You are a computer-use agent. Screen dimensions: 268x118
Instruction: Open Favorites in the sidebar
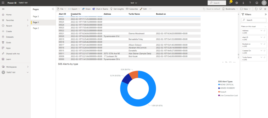pos(10,20)
